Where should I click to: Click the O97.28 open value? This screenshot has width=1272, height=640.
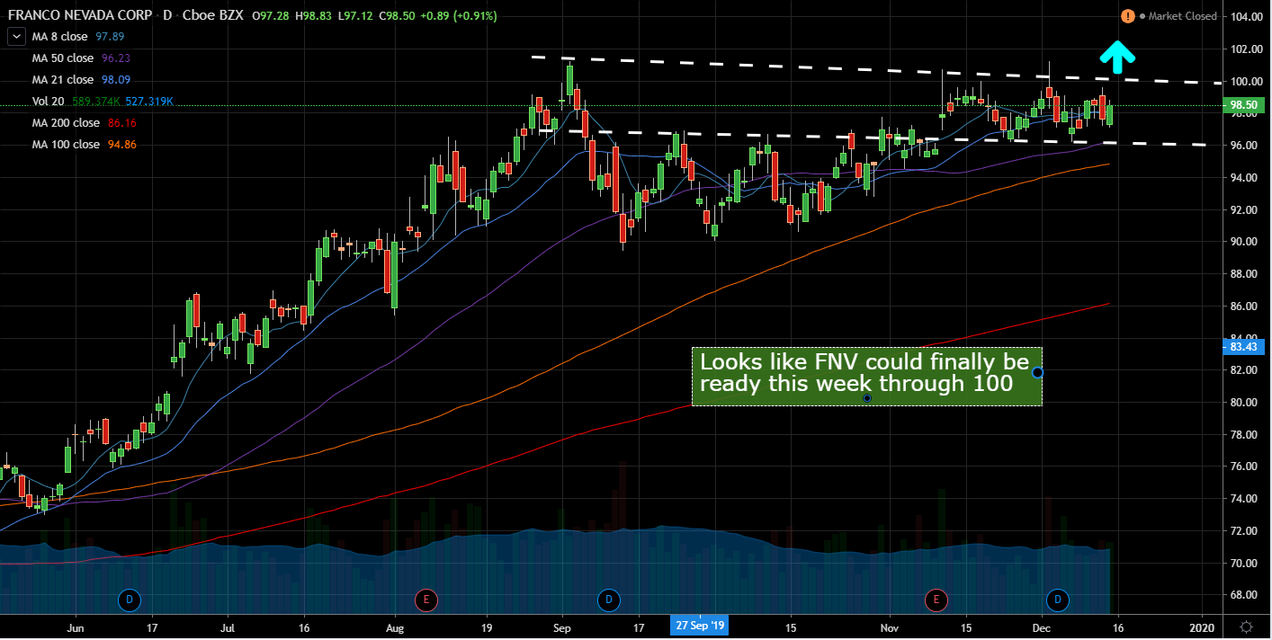pyautogui.click(x=271, y=16)
